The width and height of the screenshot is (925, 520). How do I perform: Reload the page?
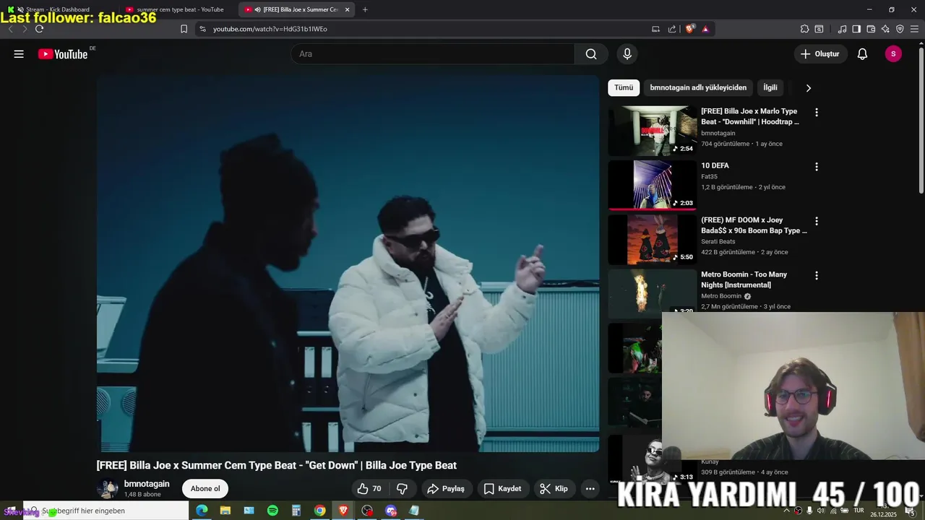click(39, 29)
